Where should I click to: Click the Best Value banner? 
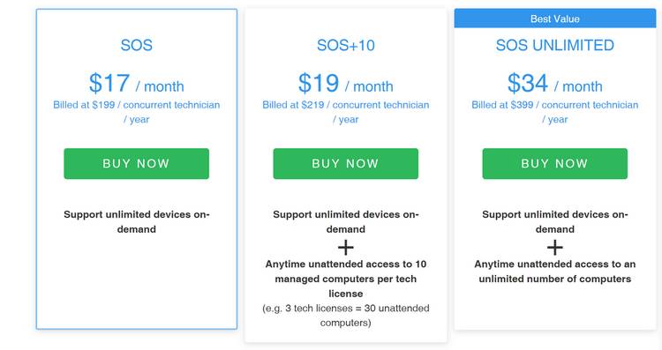point(555,19)
